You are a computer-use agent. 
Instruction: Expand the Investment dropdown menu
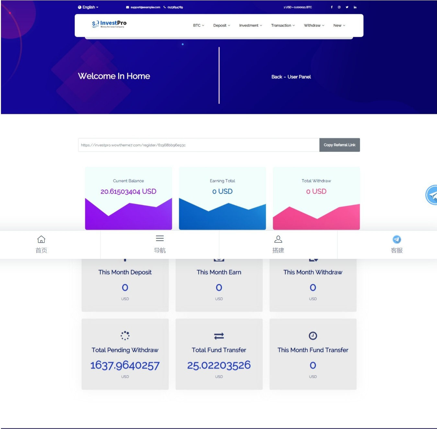pos(250,26)
